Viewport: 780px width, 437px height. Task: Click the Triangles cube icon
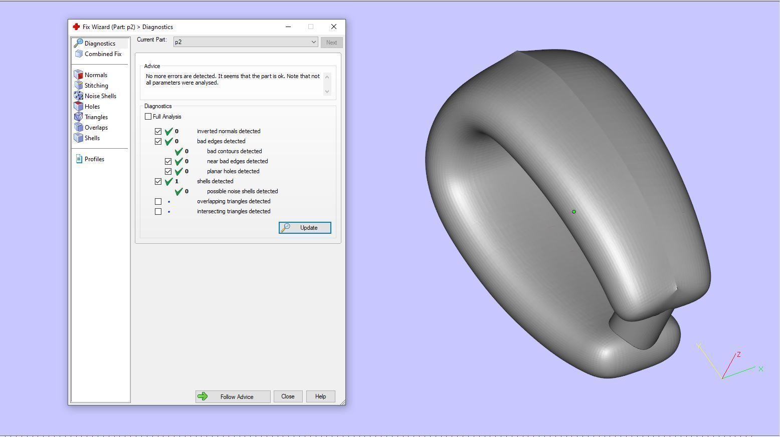(x=78, y=117)
